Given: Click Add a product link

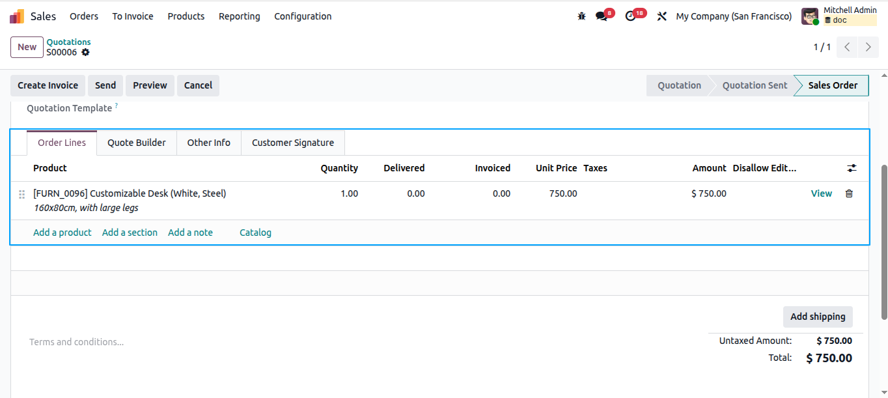Looking at the screenshot, I should pos(62,233).
